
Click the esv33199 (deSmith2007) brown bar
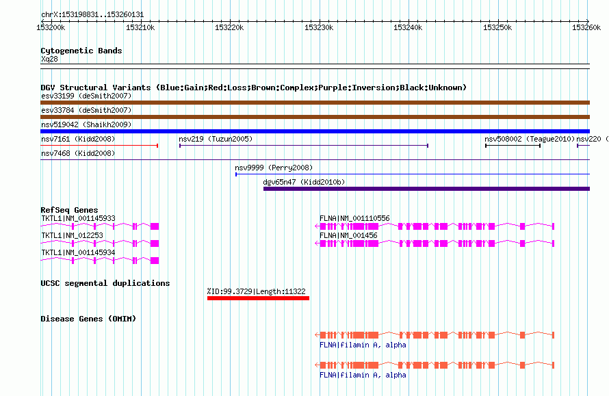(x=315, y=103)
